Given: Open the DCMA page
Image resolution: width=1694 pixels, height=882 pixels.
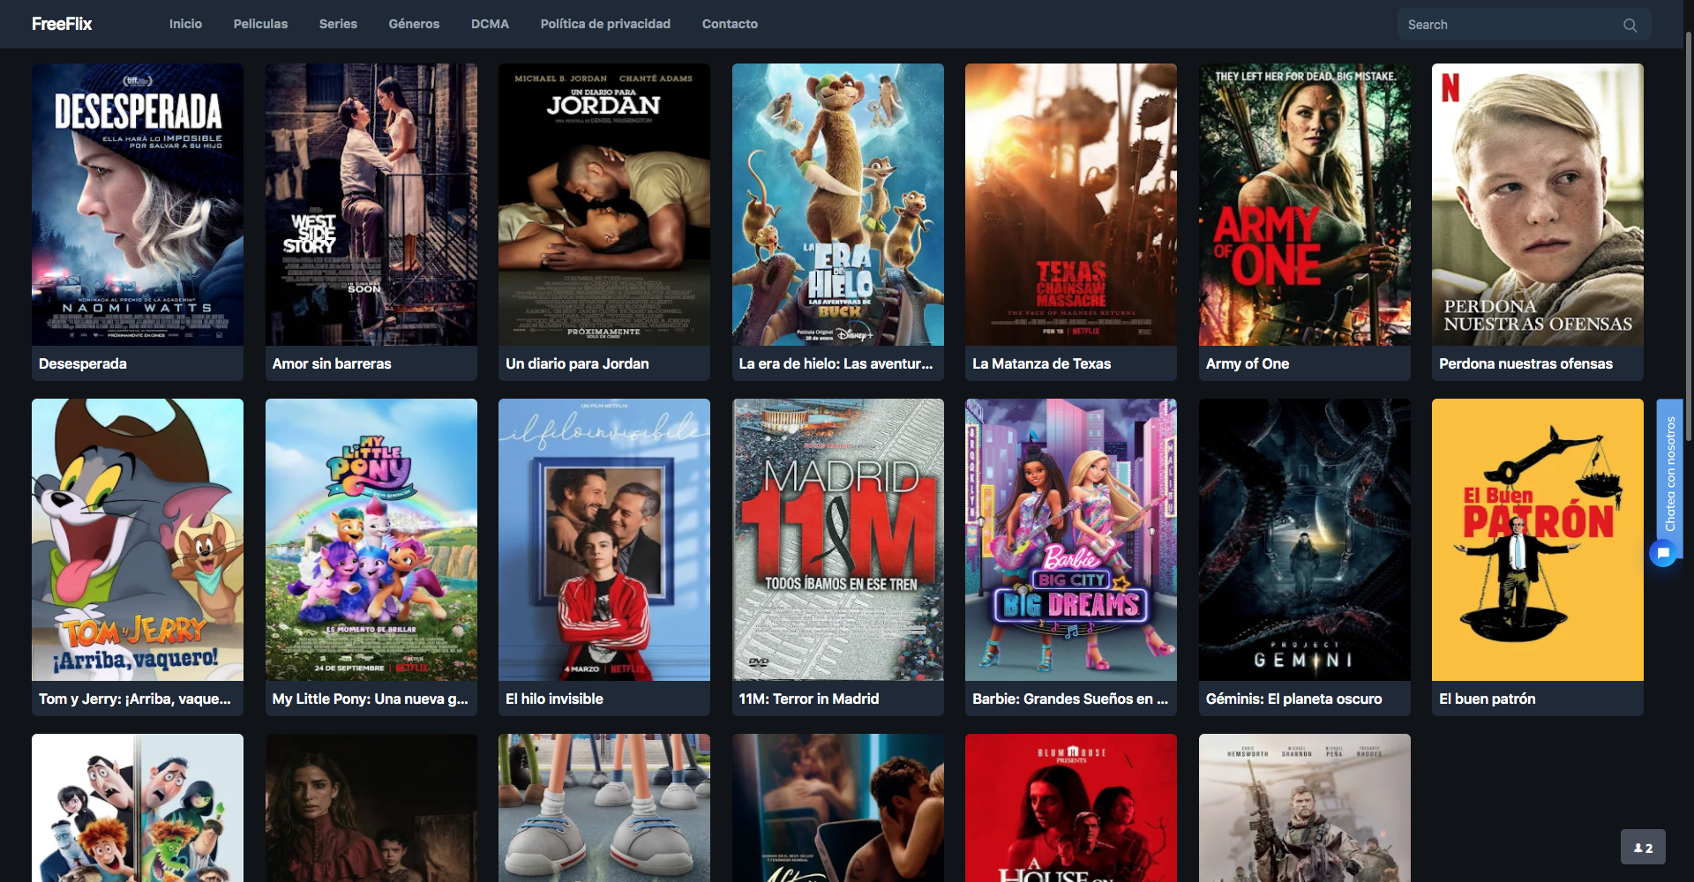Looking at the screenshot, I should (490, 24).
